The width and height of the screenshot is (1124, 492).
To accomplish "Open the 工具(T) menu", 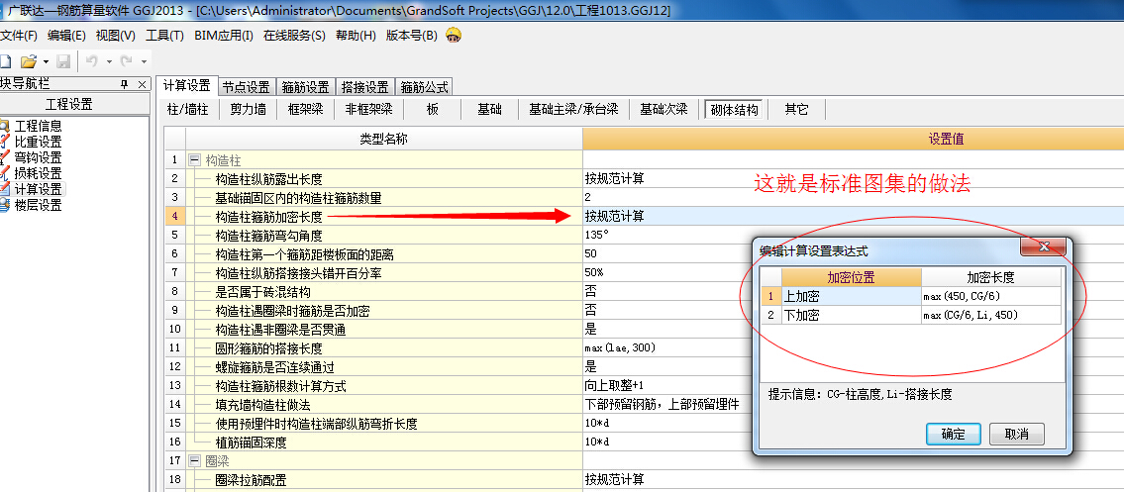I will tap(164, 35).
